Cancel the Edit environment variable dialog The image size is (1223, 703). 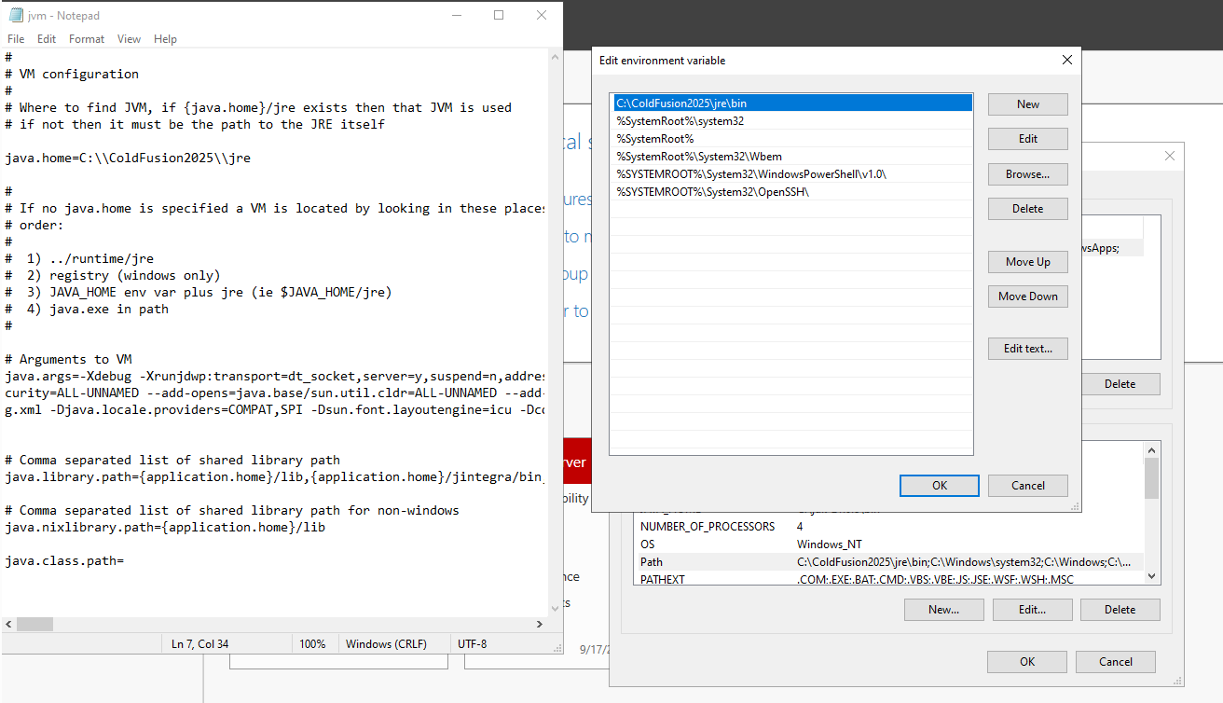(x=1028, y=486)
